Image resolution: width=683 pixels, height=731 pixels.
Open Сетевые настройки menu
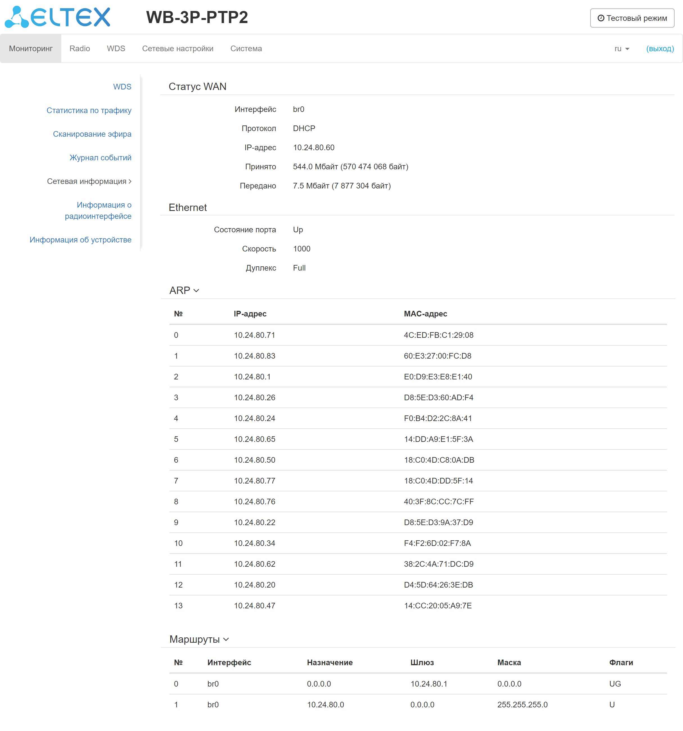(x=177, y=49)
